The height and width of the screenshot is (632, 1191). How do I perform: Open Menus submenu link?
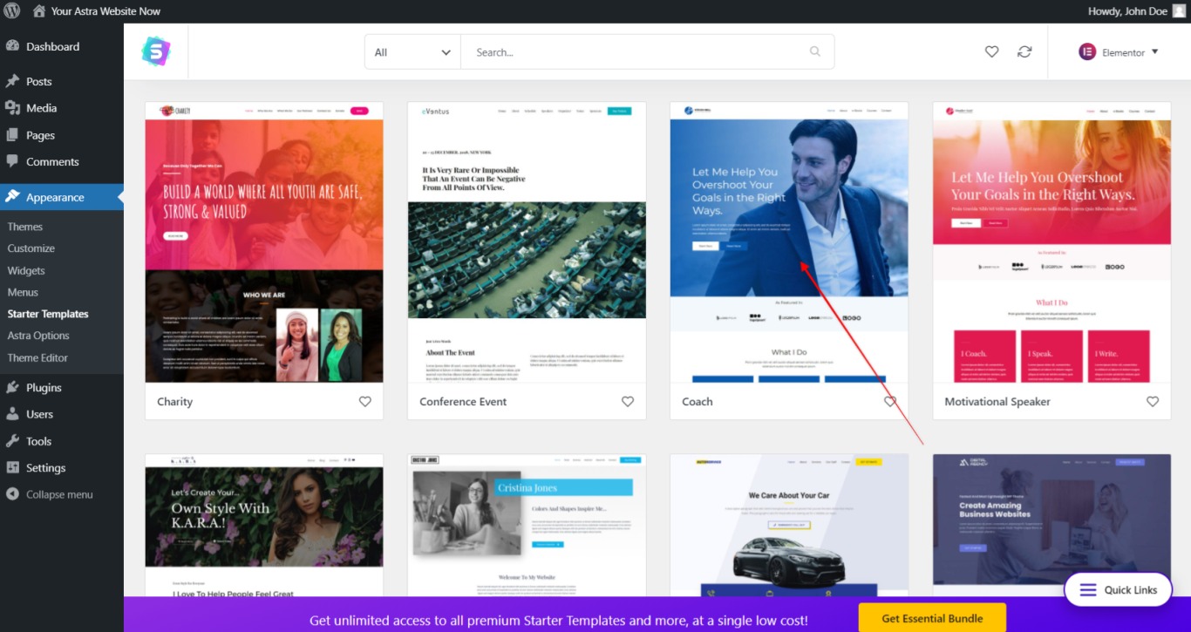click(23, 292)
